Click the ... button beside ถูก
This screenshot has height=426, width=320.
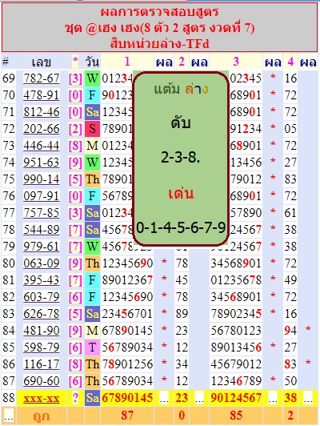[x=9, y=416]
